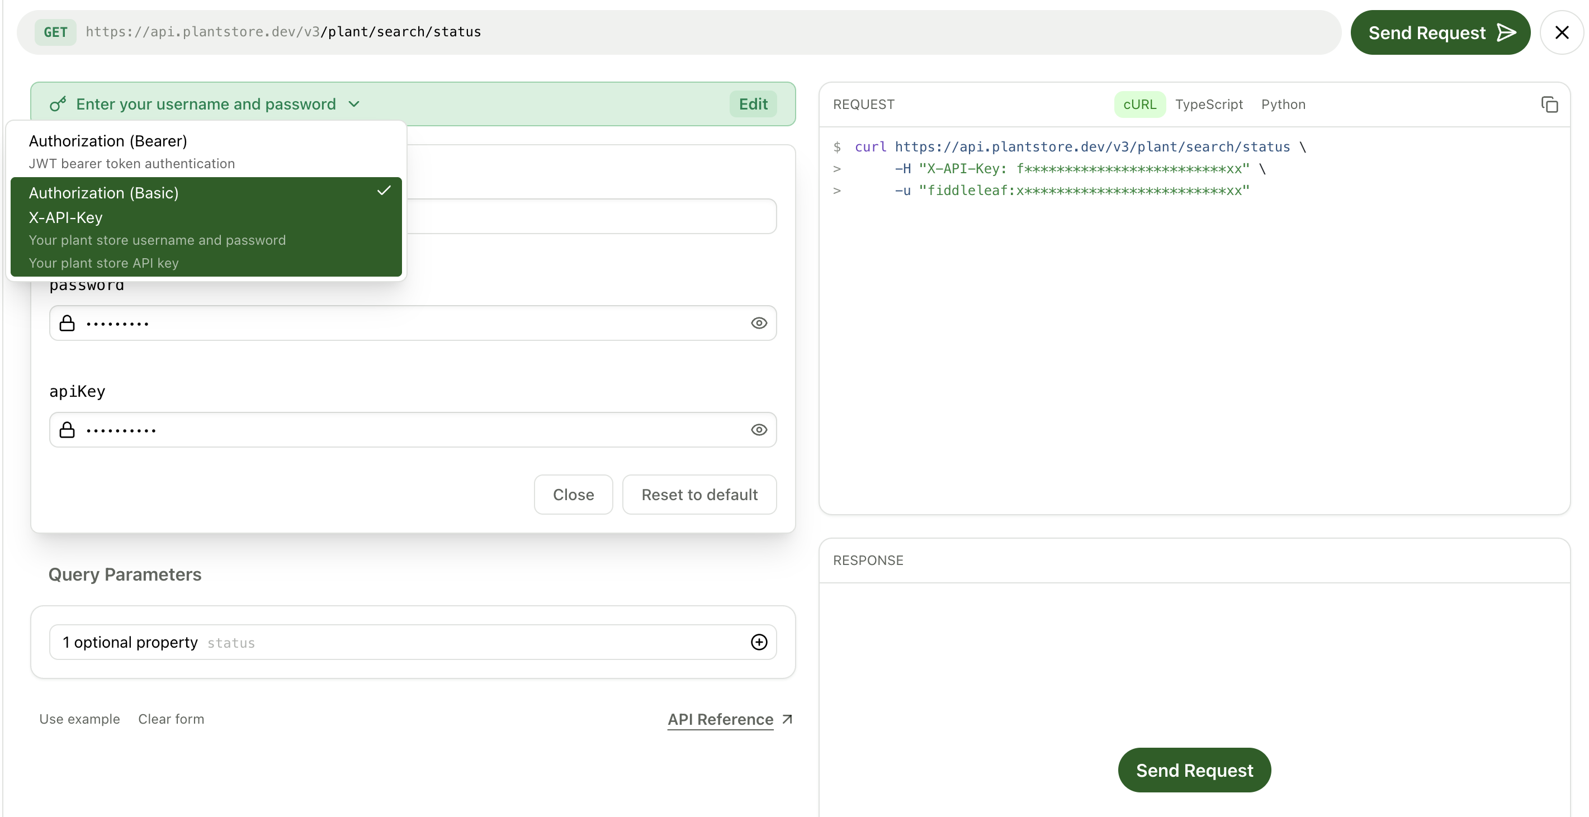Switch to the Python code tab
The image size is (1589, 817).
1283,104
